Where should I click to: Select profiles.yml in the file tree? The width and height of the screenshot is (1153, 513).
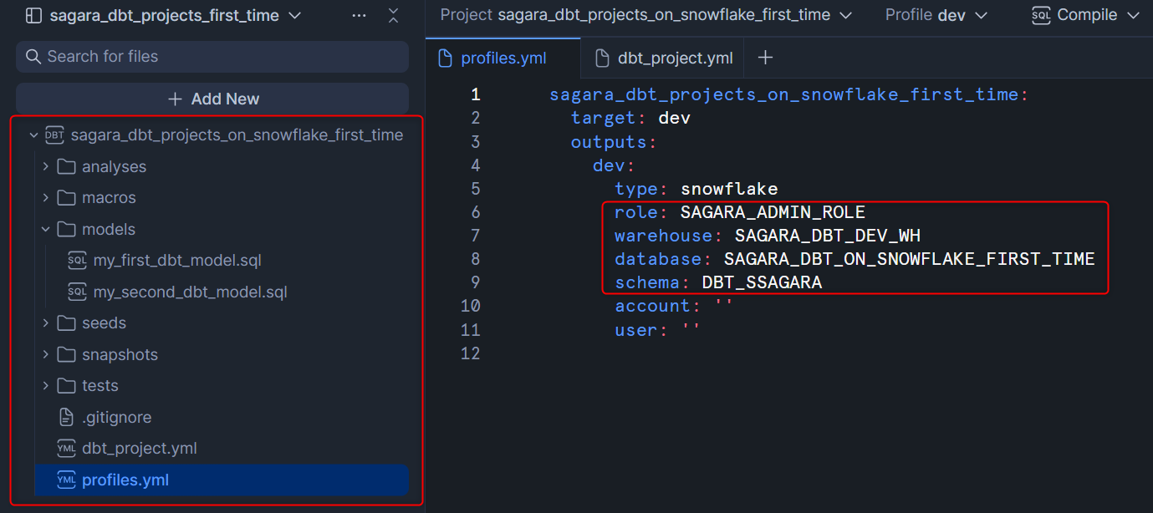click(x=221, y=480)
